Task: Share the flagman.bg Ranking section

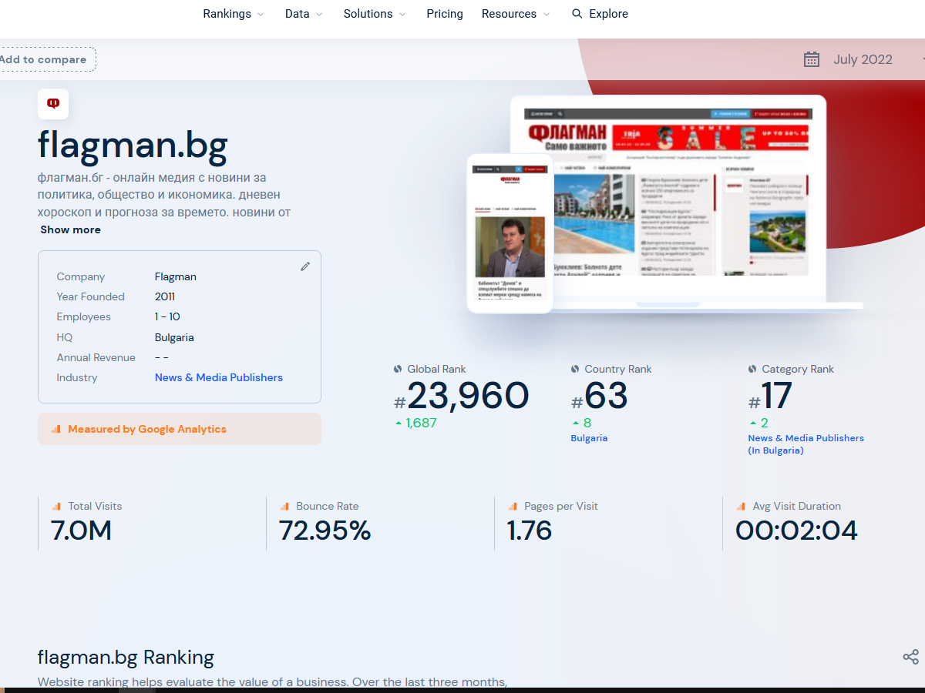Action: [x=910, y=657]
